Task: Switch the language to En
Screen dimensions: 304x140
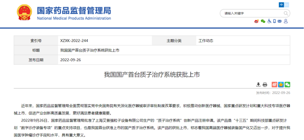Action: 287,5
